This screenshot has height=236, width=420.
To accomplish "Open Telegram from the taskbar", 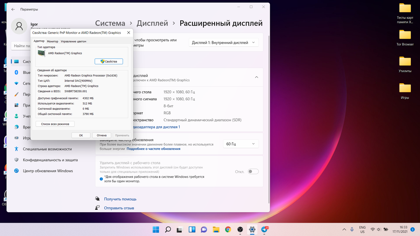I will pyautogui.click(x=265, y=230).
